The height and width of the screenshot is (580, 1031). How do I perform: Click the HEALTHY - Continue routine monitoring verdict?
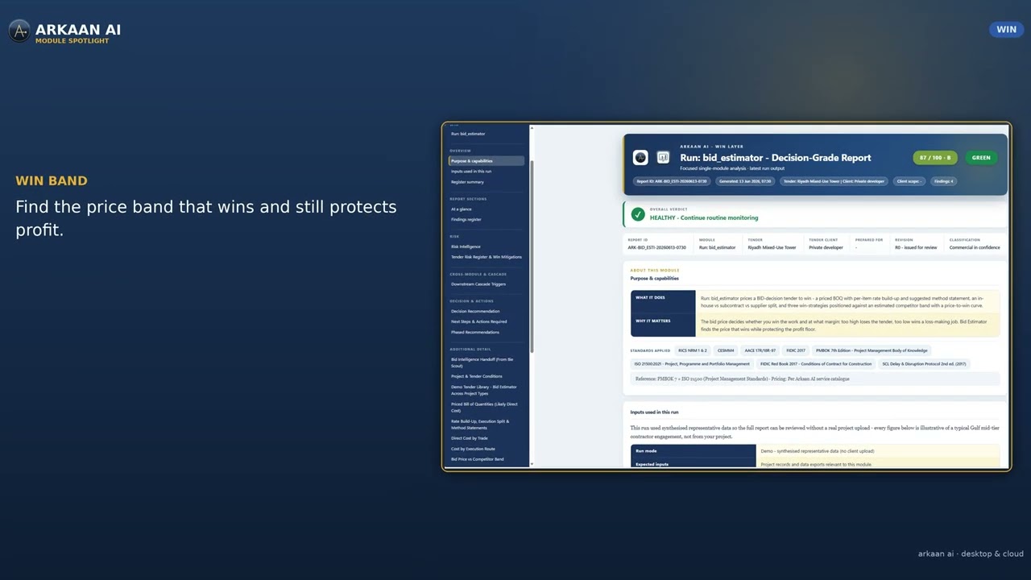pyautogui.click(x=704, y=217)
